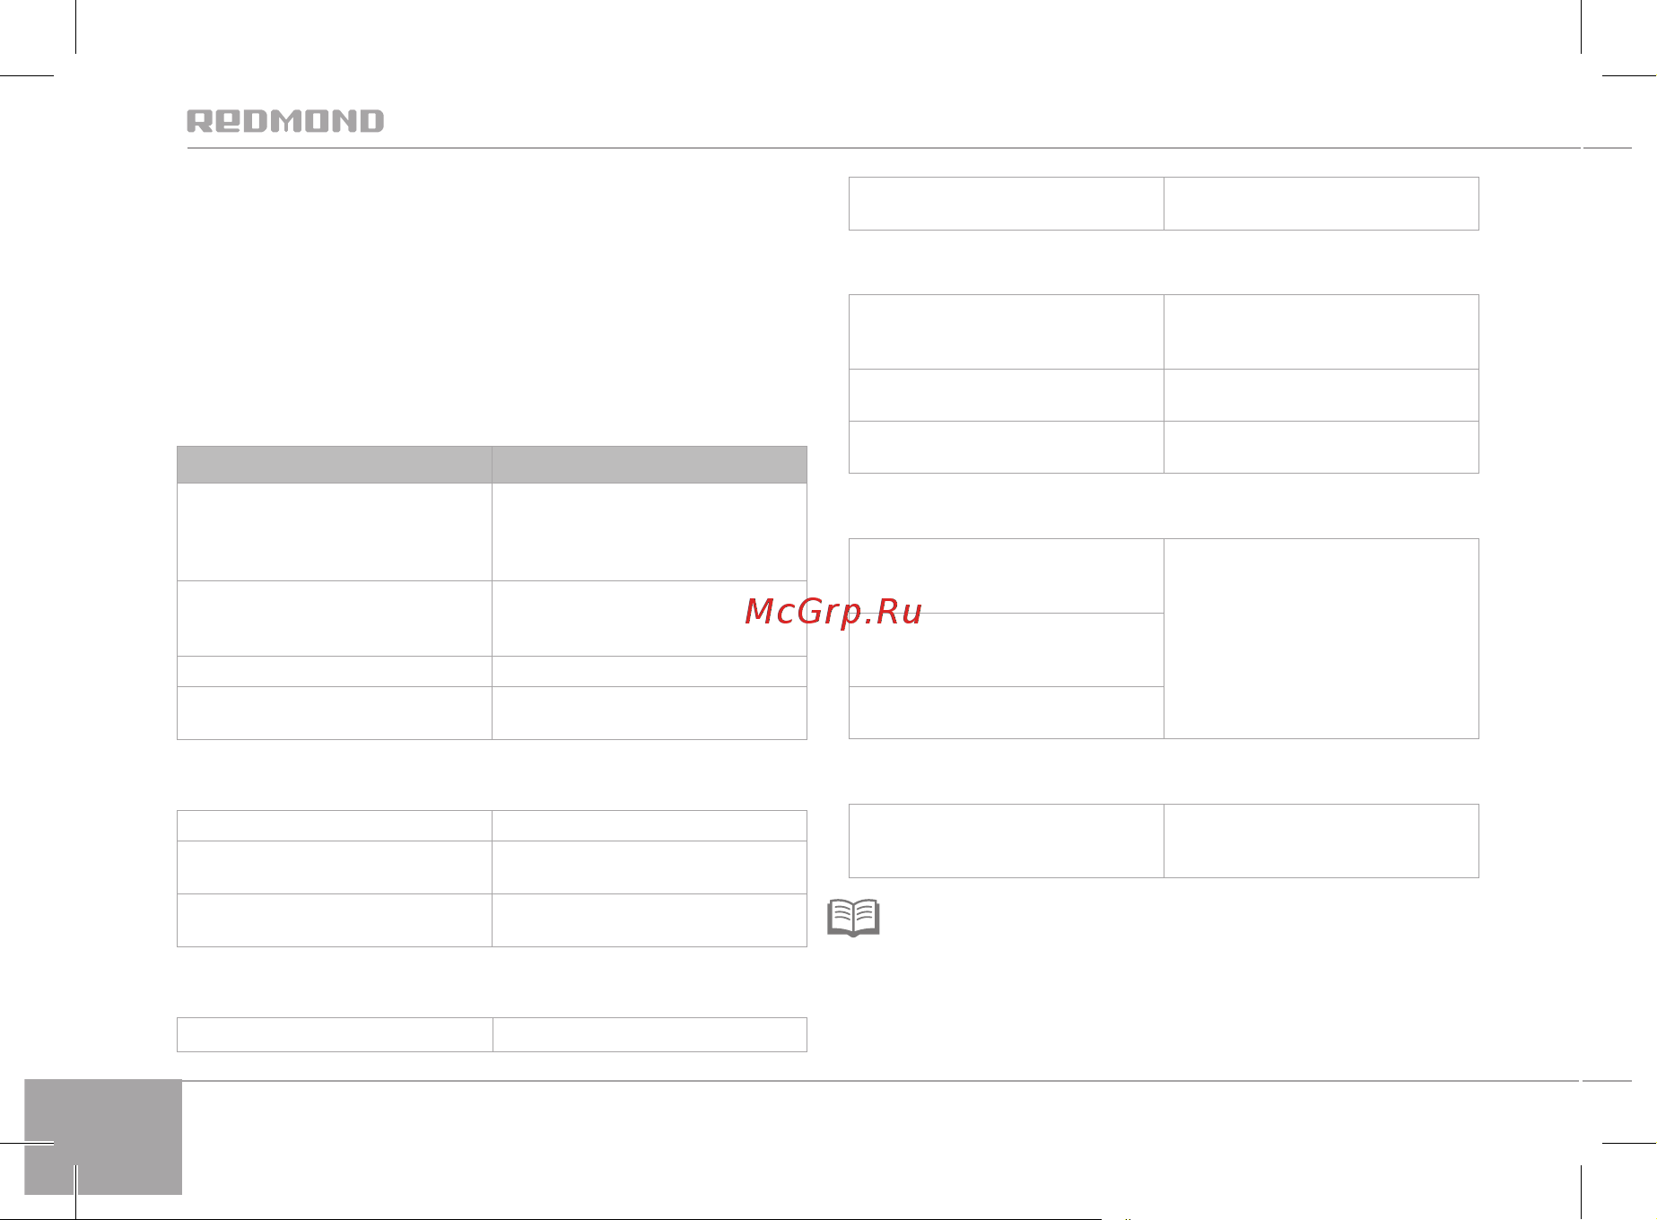
Task: Open the red McGrp.Ru watermark link
Action: pyautogui.click(x=833, y=612)
